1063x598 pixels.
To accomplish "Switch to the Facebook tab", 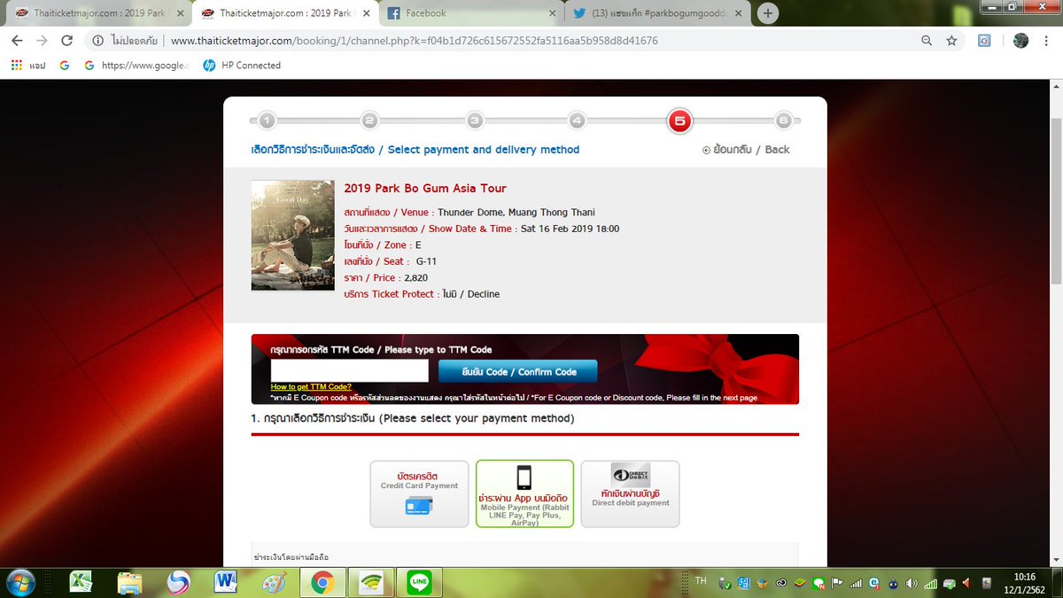I will click(473, 13).
